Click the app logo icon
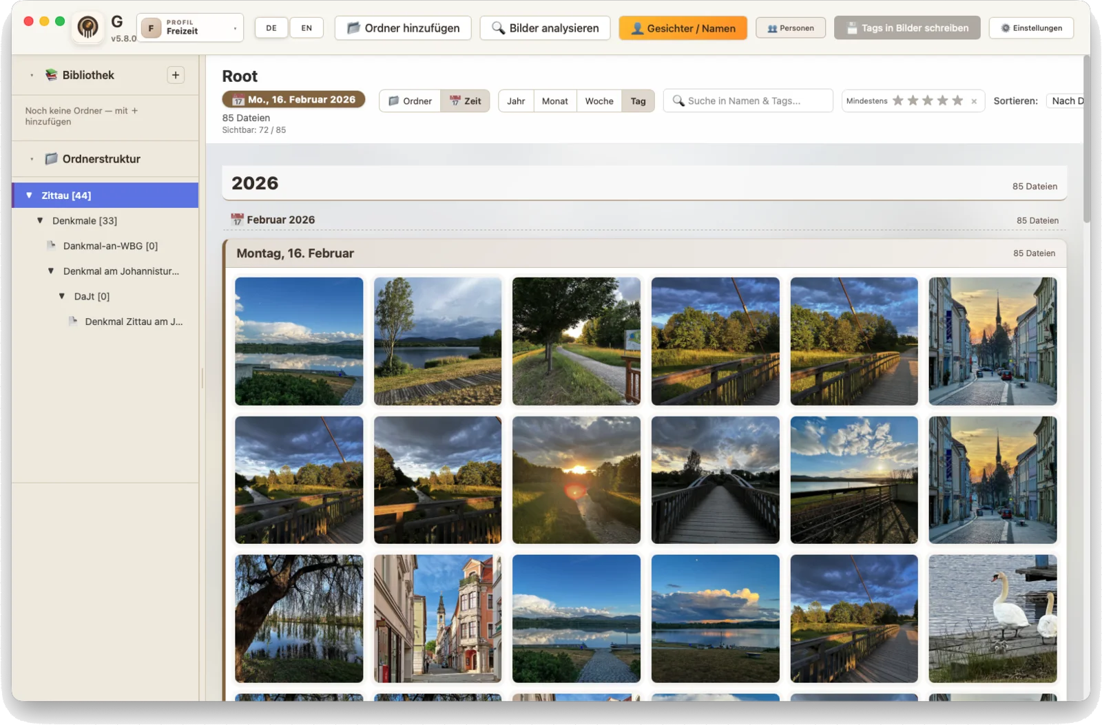The width and height of the screenshot is (1102, 725). [x=87, y=28]
